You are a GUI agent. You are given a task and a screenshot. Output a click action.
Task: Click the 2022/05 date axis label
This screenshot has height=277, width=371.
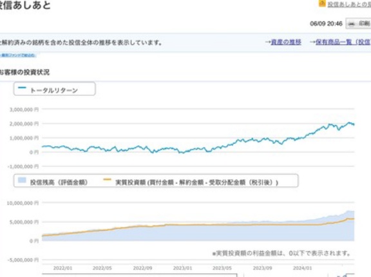coord(102,268)
